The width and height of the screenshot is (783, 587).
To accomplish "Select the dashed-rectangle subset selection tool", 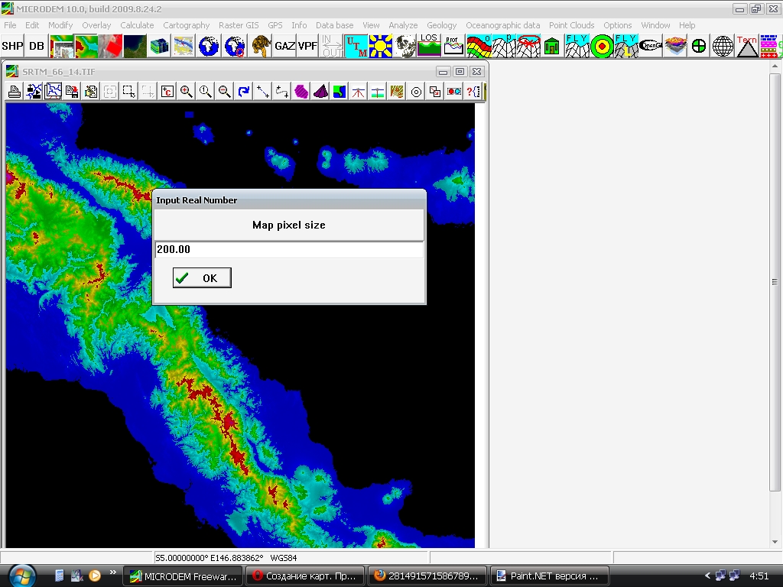I will [x=128, y=92].
